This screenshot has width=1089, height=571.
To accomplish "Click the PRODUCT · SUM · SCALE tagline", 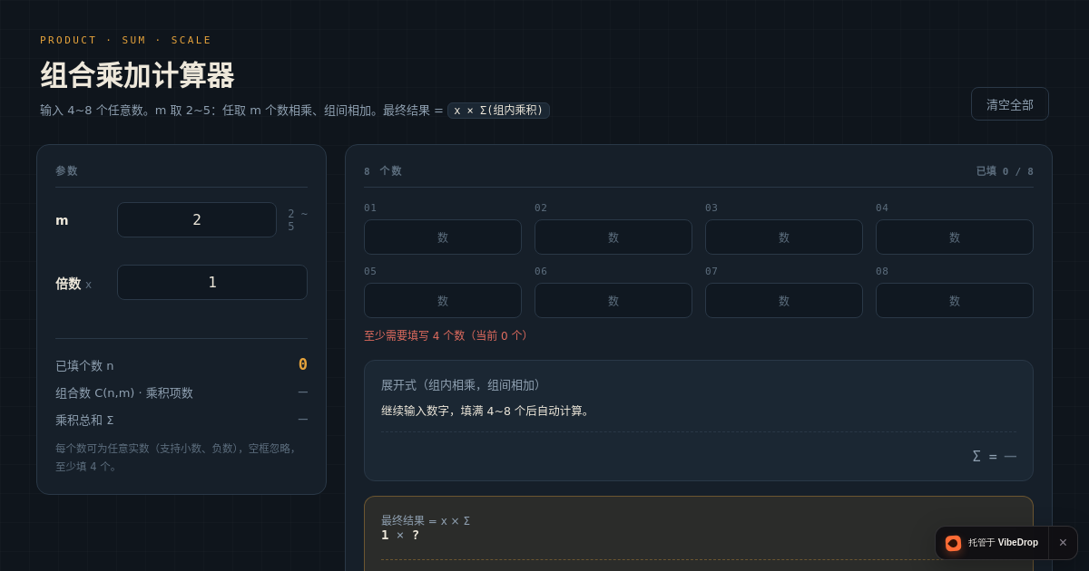I will 125,40.
